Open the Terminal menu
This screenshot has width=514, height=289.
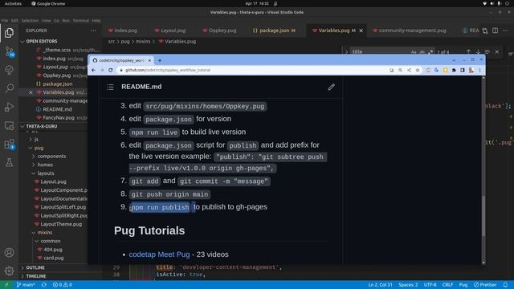[x=80, y=21]
